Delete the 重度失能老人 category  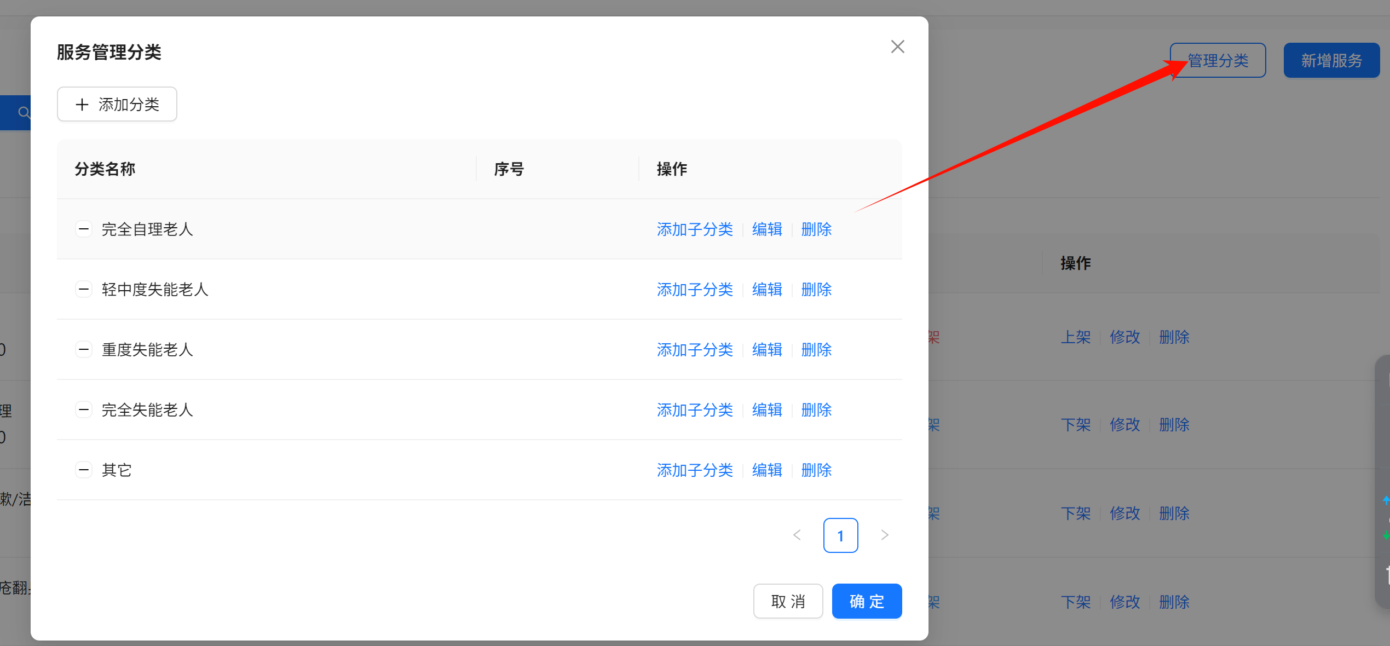816,350
